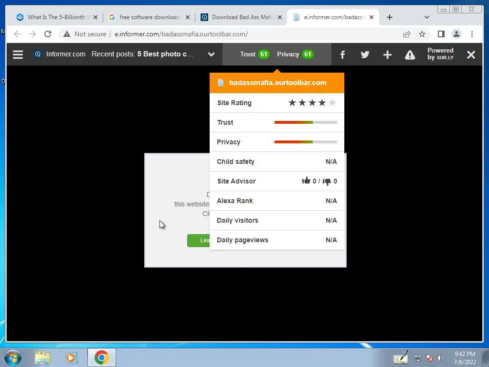The image size is (489, 367).
Task: Click badassmafia.ourtoolbar.com in the orange header
Action: [278, 83]
